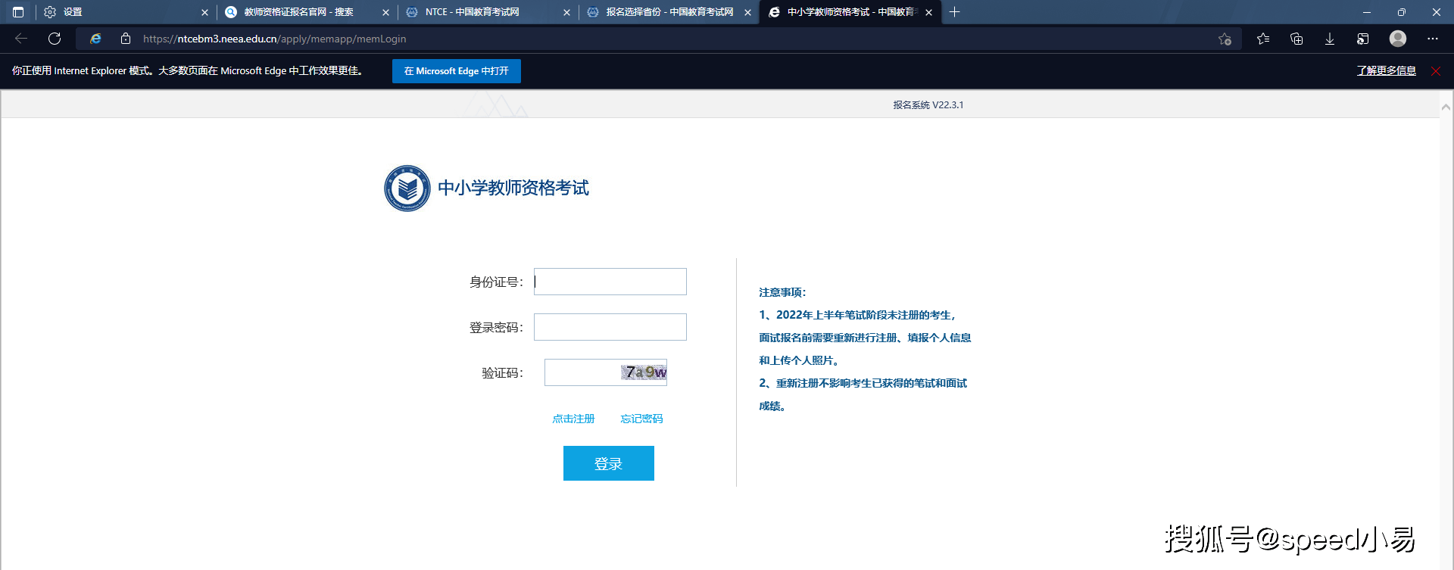Open the Settings and more menu
This screenshot has height=570, width=1454.
click(1432, 39)
